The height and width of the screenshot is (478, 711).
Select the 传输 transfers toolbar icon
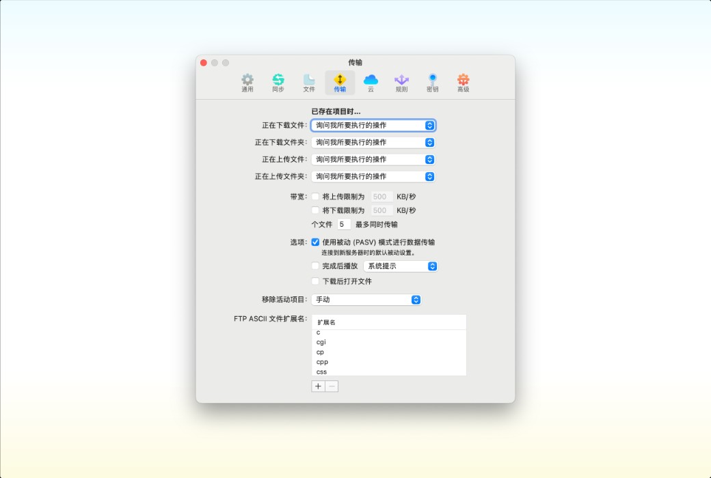click(x=339, y=81)
